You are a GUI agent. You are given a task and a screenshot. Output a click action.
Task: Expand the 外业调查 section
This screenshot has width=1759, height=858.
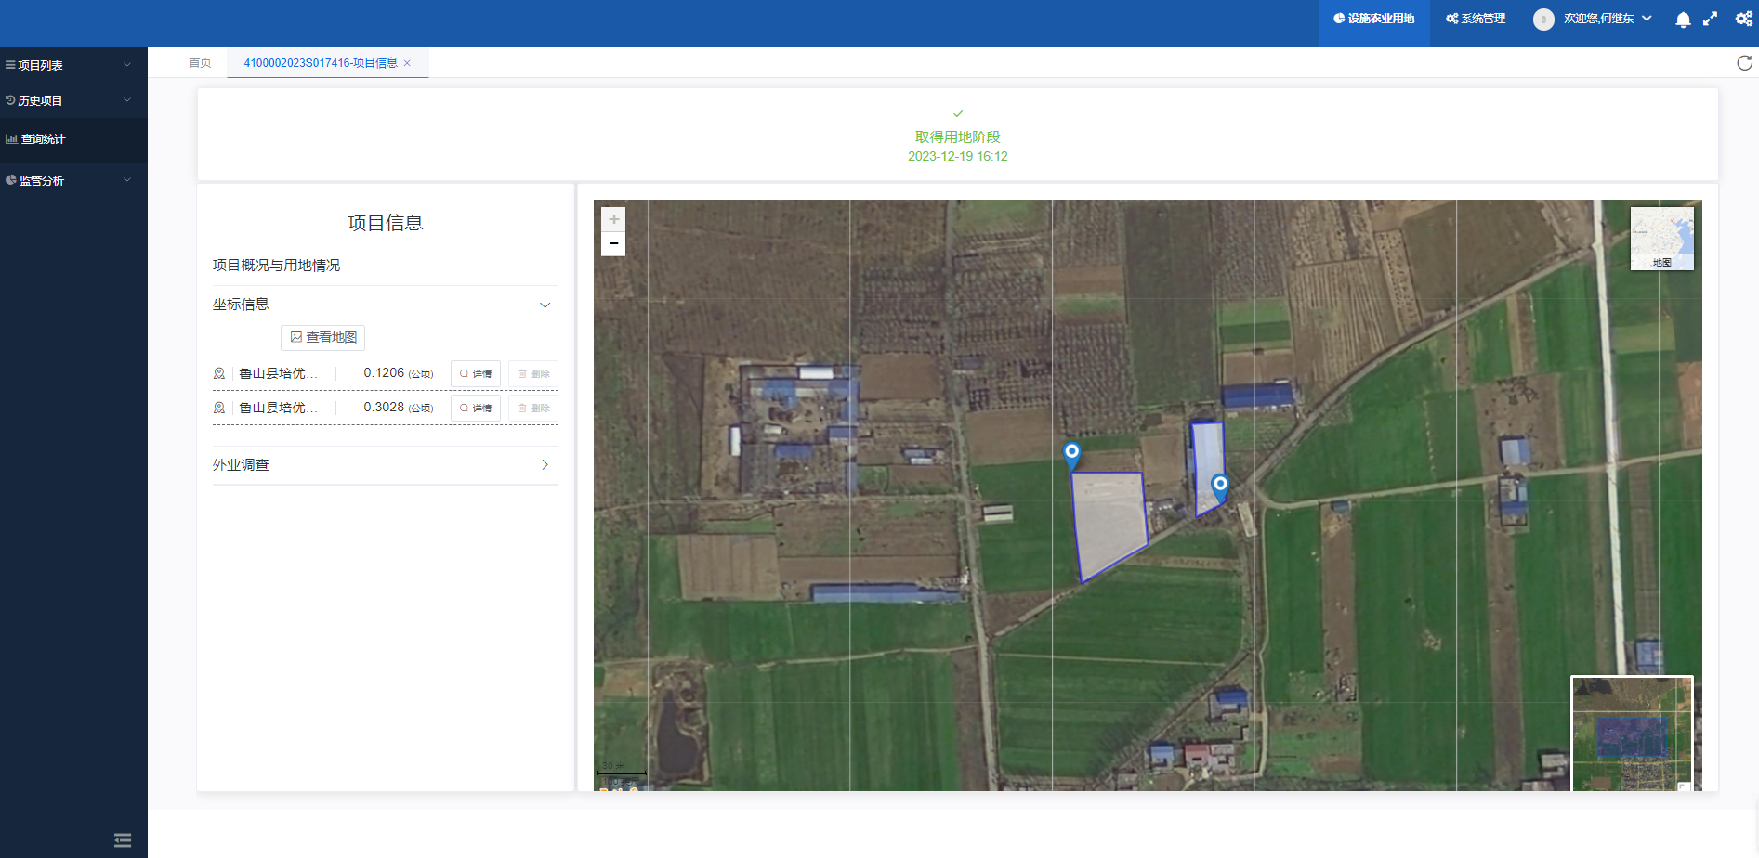click(x=545, y=465)
